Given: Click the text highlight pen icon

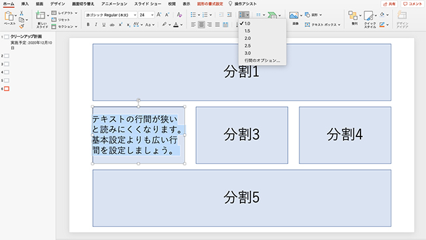Looking at the screenshot, I should point(164,24).
